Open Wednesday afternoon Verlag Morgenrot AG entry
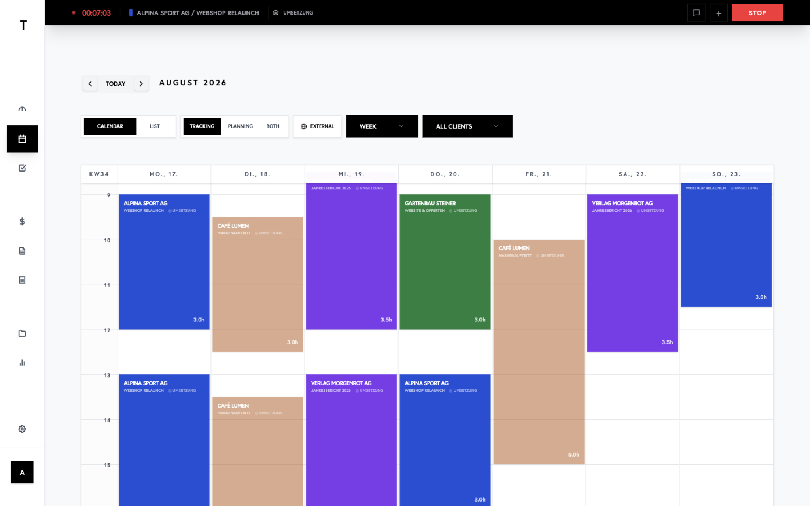The image size is (810, 506). [352, 440]
